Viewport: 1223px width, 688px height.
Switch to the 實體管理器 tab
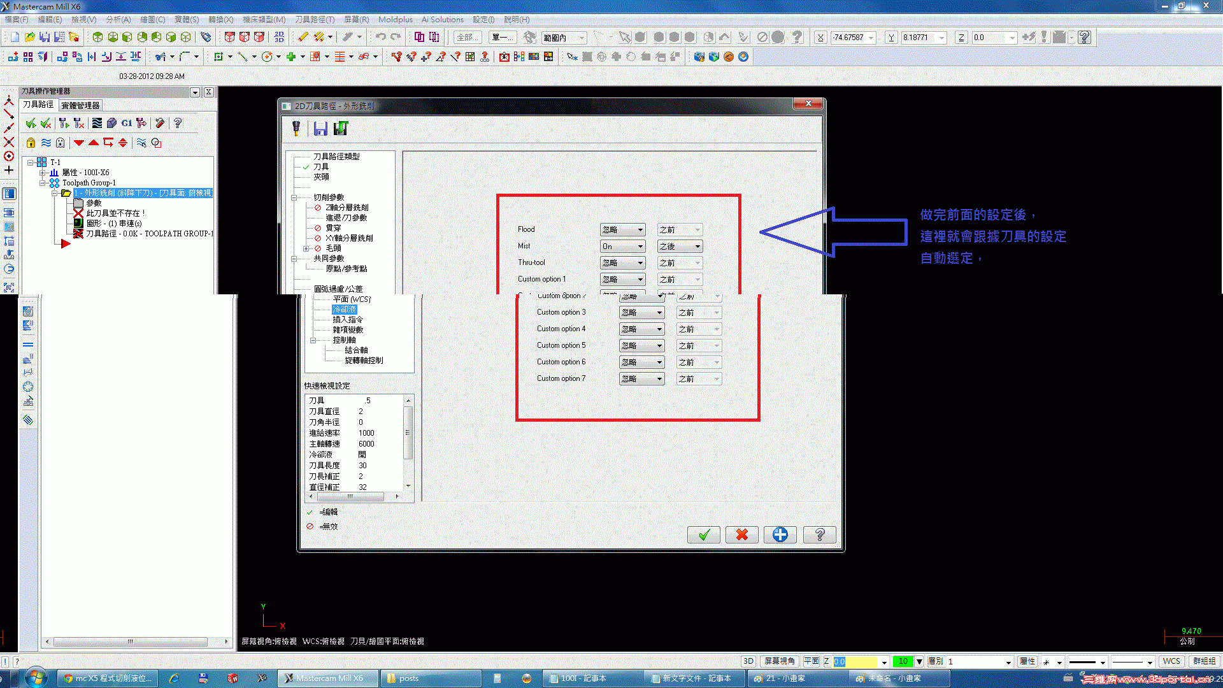tap(80, 105)
